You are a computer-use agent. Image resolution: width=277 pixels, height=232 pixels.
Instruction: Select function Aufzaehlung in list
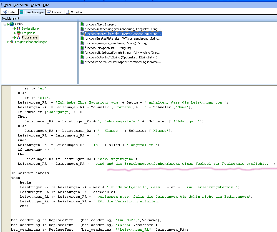pos(123,29)
